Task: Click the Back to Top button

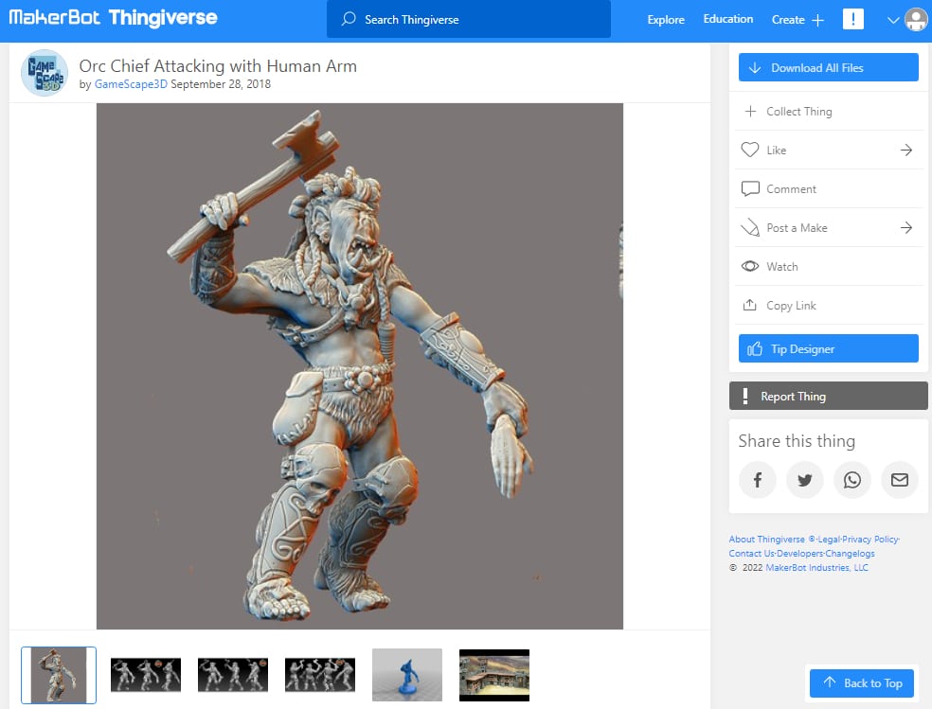Action: point(861,682)
